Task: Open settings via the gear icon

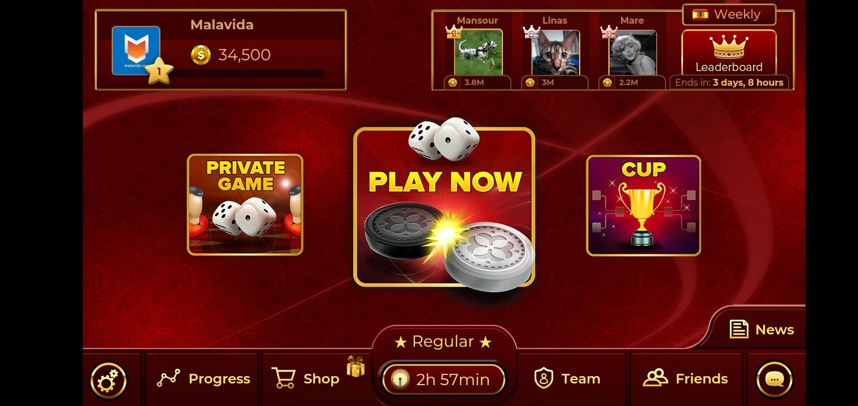Action: pyautogui.click(x=108, y=381)
